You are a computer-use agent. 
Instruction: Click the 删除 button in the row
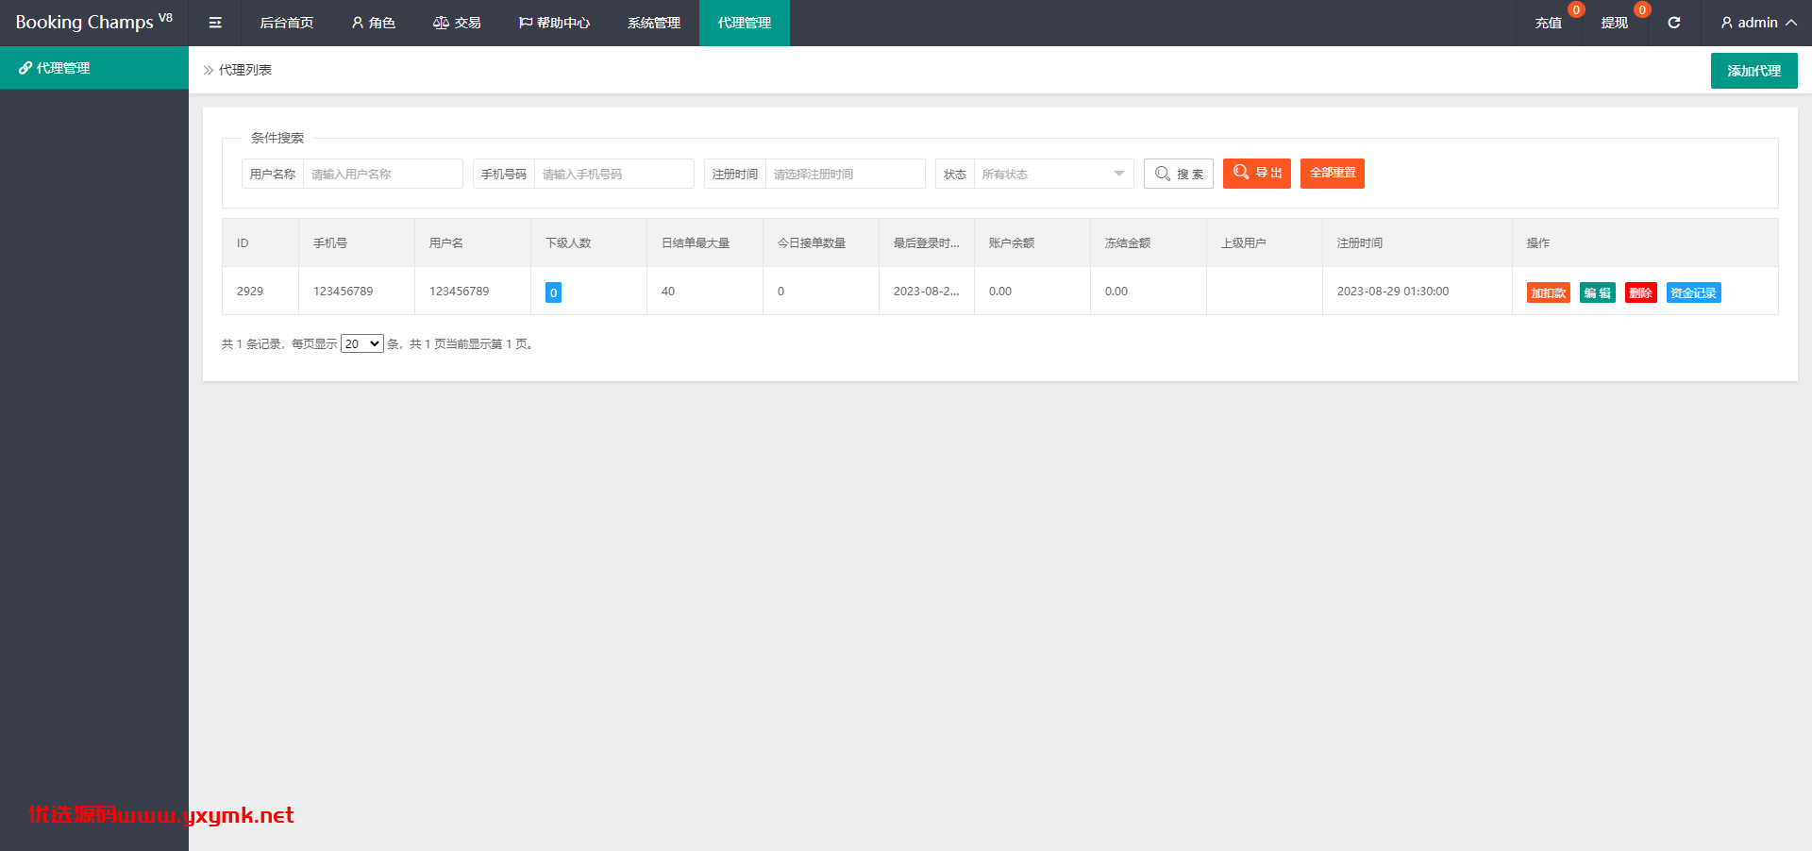click(x=1641, y=292)
